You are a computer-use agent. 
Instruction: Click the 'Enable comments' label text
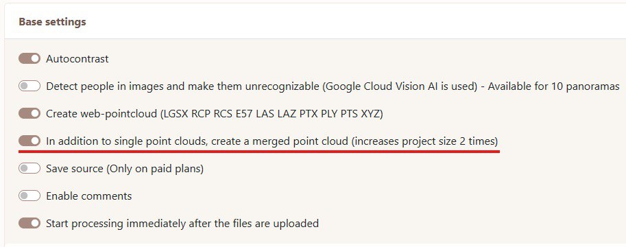click(x=89, y=196)
